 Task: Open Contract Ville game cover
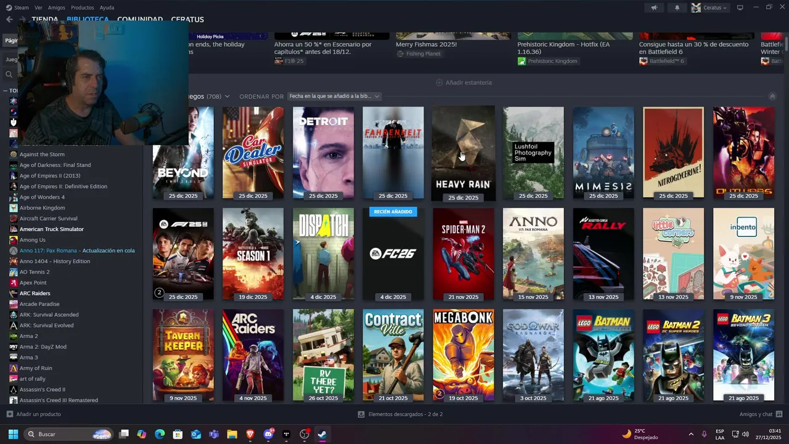[393, 355]
